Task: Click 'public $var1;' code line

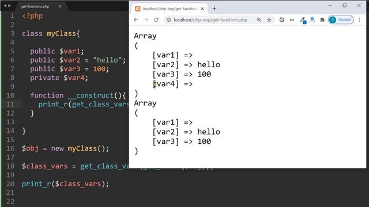Action: (57, 51)
